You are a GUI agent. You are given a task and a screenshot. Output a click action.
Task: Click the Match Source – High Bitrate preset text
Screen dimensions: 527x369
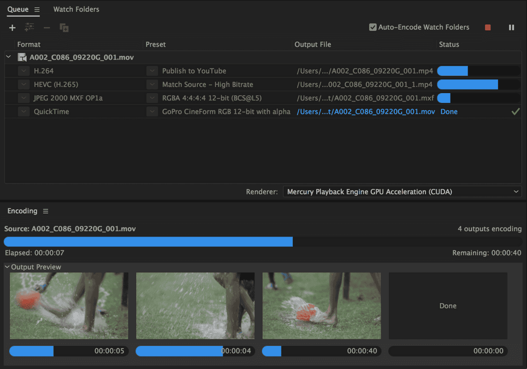pos(207,84)
